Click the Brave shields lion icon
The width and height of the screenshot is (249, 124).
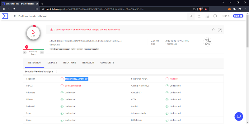pyautogui.click(x=200, y=9)
